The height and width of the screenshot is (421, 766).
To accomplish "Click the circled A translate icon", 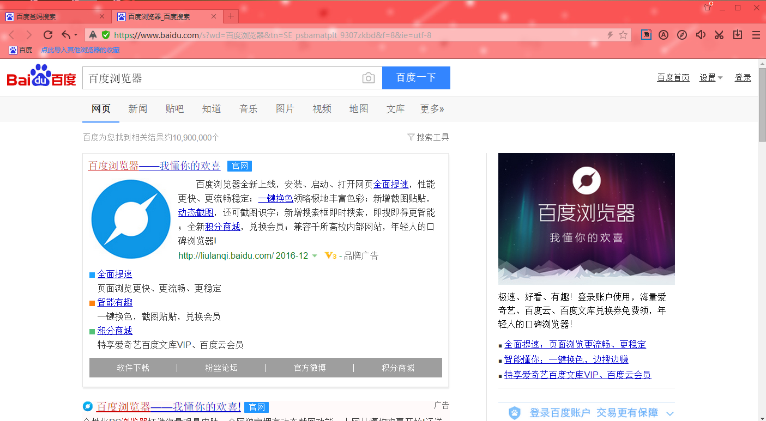I will click(x=664, y=35).
